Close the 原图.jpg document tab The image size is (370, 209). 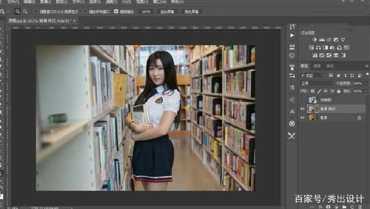coord(75,21)
